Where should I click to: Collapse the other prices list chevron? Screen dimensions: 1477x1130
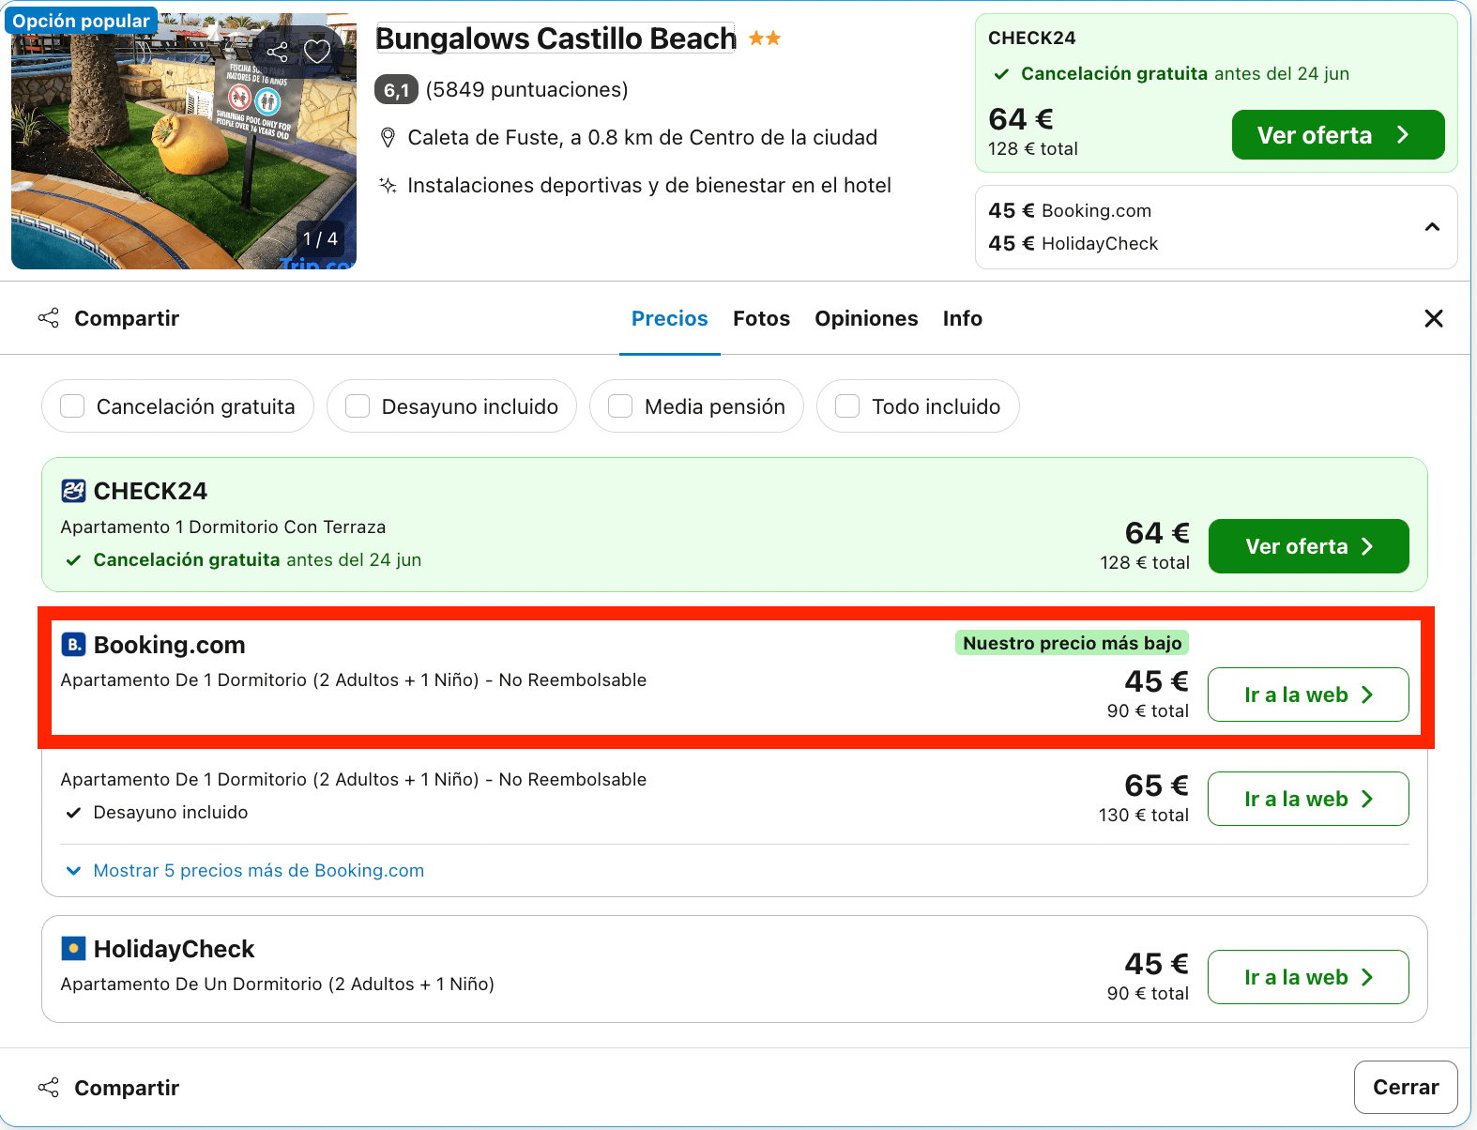[x=1432, y=226]
